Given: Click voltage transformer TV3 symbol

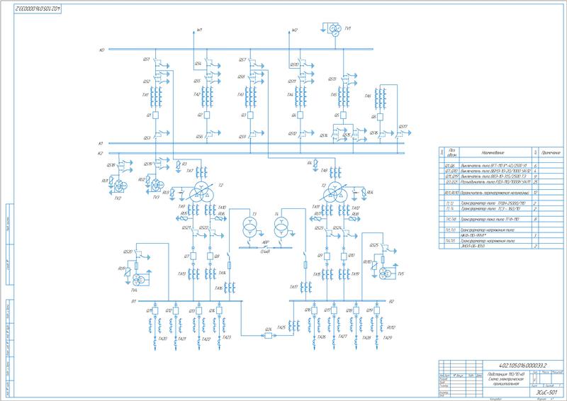Looking at the screenshot, I should (x=156, y=186).
